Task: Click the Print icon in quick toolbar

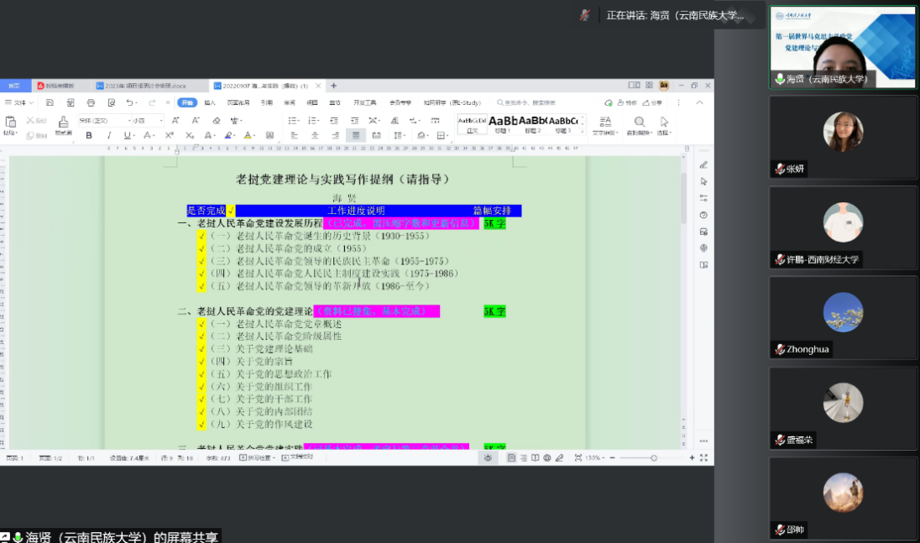Action: click(91, 102)
